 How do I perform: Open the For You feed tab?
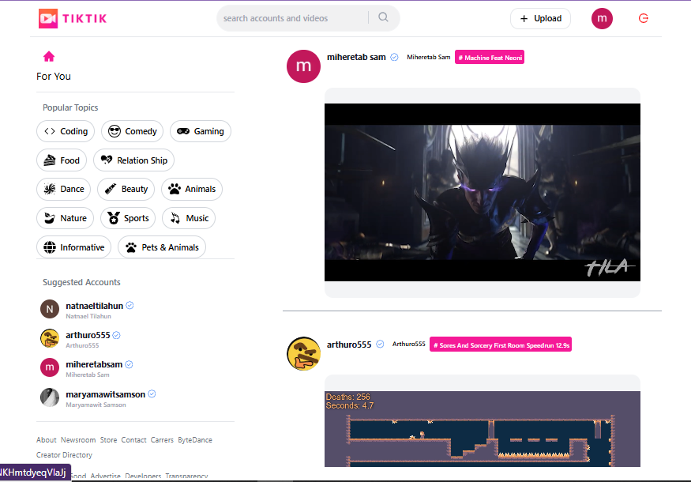pyautogui.click(x=54, y=76)
